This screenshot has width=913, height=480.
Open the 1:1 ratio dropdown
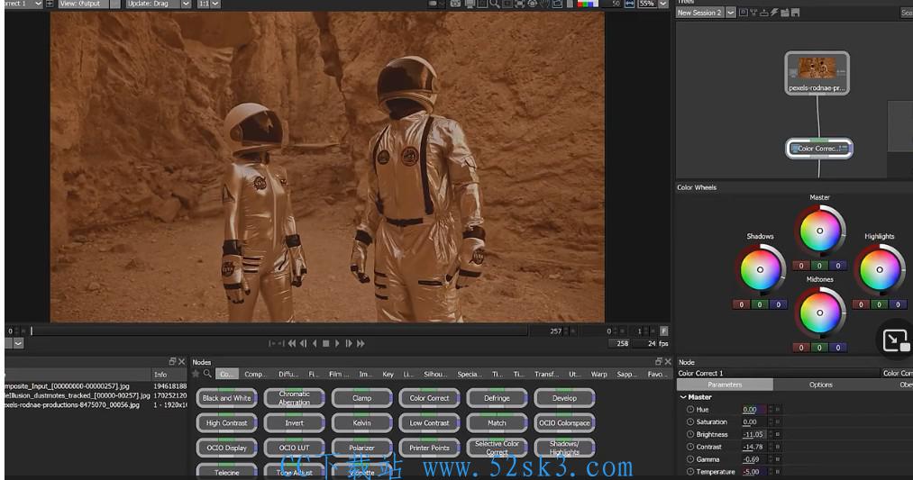click(215, 4)
